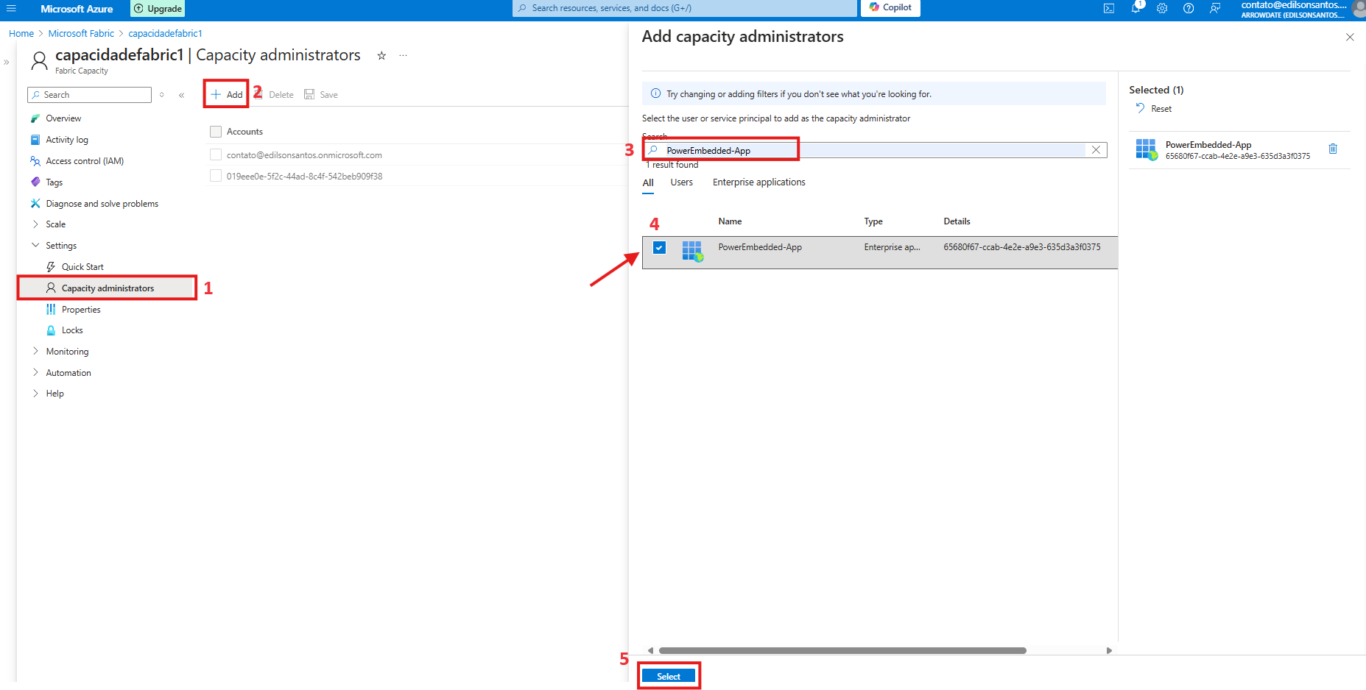This screenshot has width=1366, height=690.
Task: Click the help question mark icon
Action: click(x=1189, y=8)
